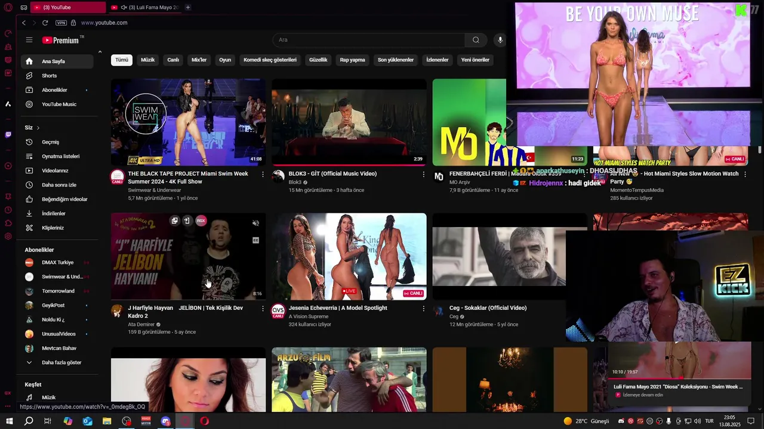
Task: Unmute the J Harfiyle preview speaker icon
Action: pos(255,223)
